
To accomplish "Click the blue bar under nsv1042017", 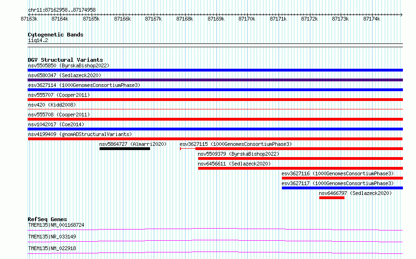I will tap(215, 129).
